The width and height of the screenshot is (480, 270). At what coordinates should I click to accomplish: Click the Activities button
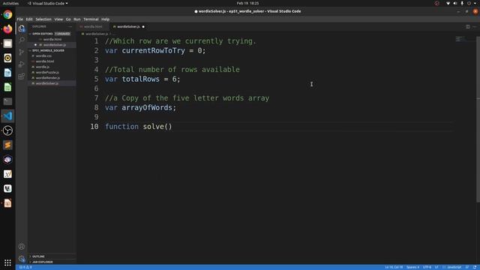click(10, 3)
